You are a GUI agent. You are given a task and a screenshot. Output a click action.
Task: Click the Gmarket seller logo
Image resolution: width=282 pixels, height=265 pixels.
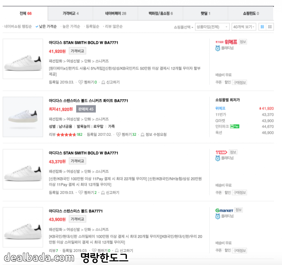tap(224, 210)
